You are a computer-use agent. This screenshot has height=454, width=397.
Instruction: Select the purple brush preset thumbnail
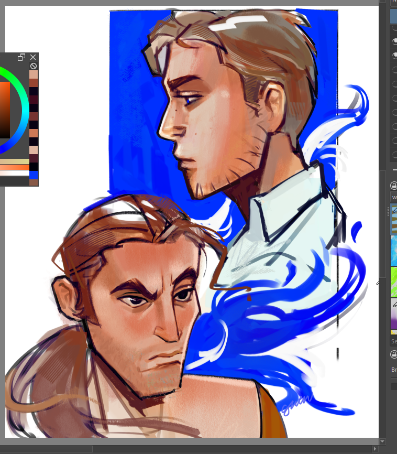click(x=394, y=314)
